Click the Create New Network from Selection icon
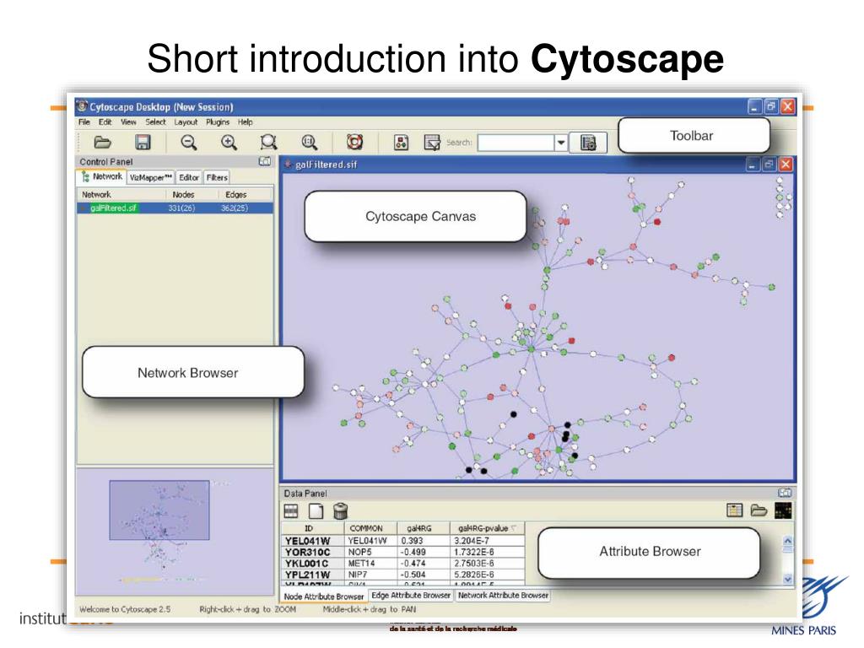 coord(432,143)
